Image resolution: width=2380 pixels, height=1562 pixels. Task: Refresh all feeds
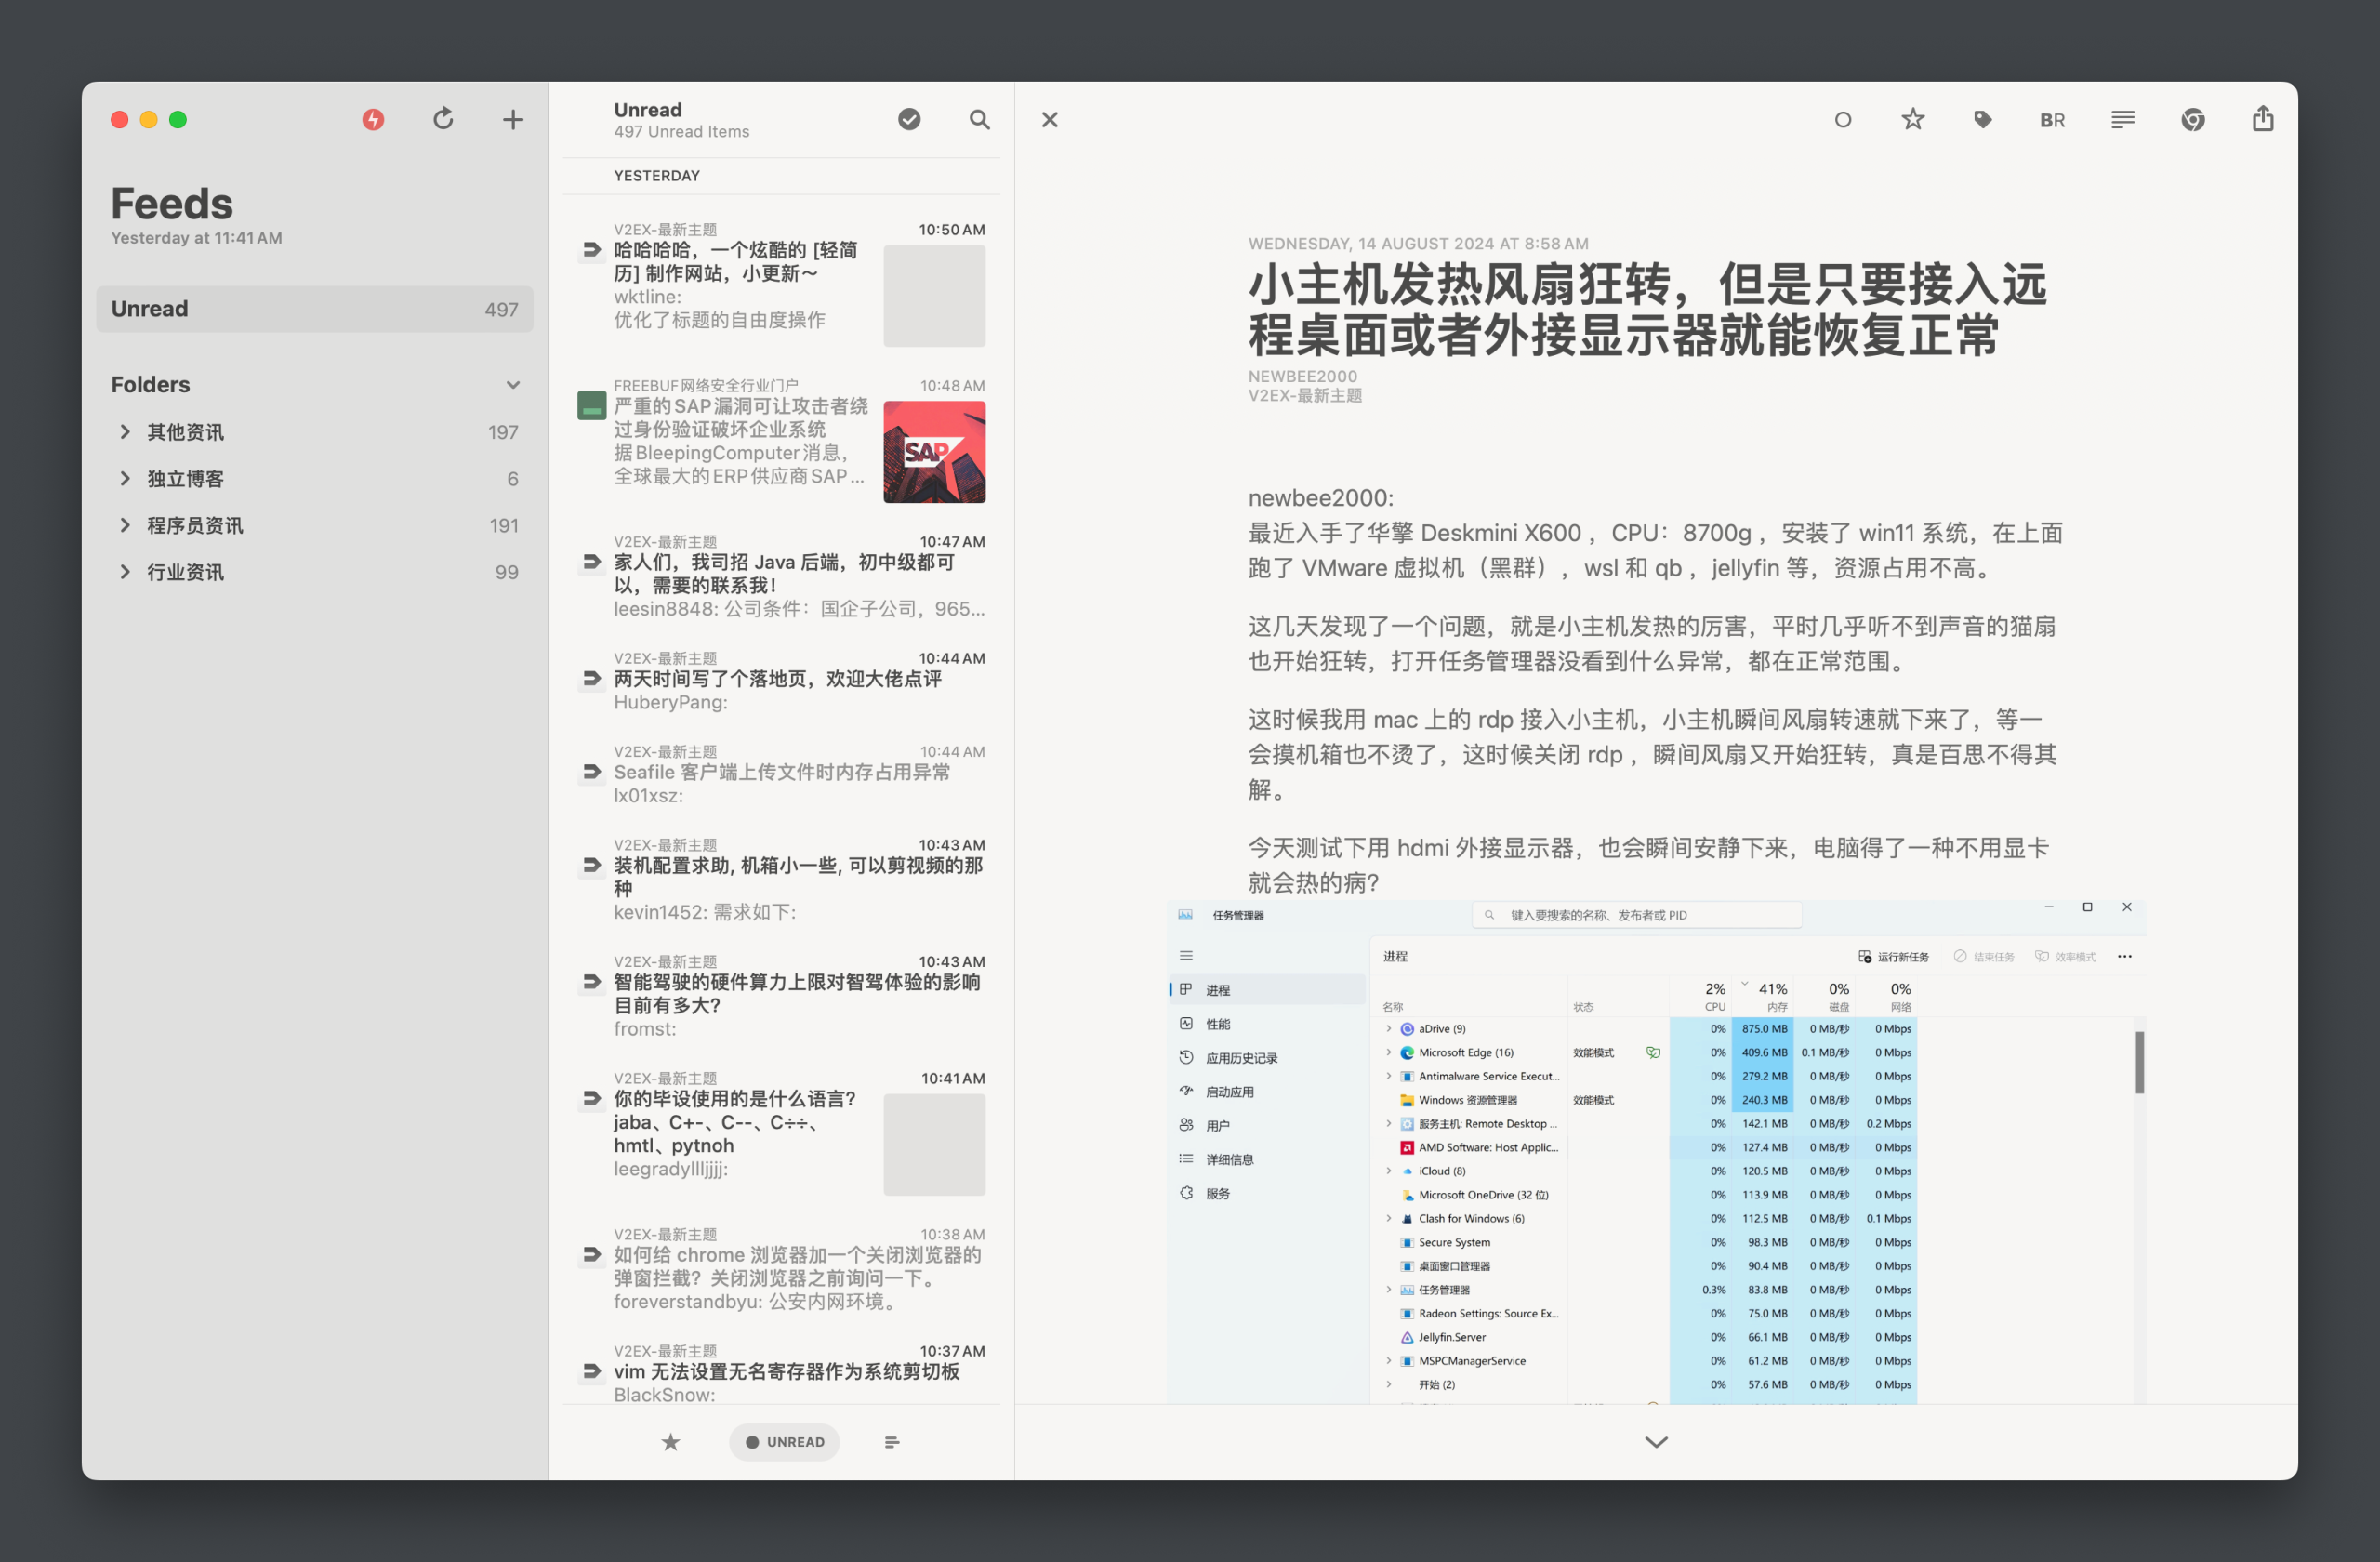pyautogui.click(x=443, y=120)
